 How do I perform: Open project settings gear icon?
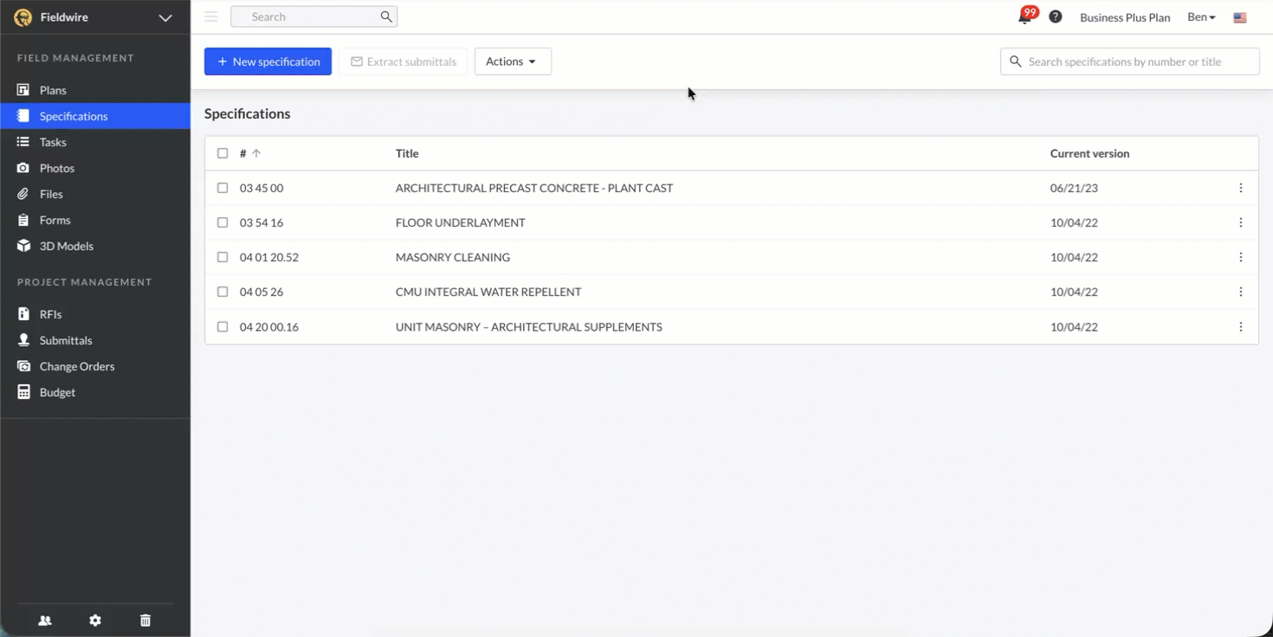pyautogui.click(x=95, y=621)
